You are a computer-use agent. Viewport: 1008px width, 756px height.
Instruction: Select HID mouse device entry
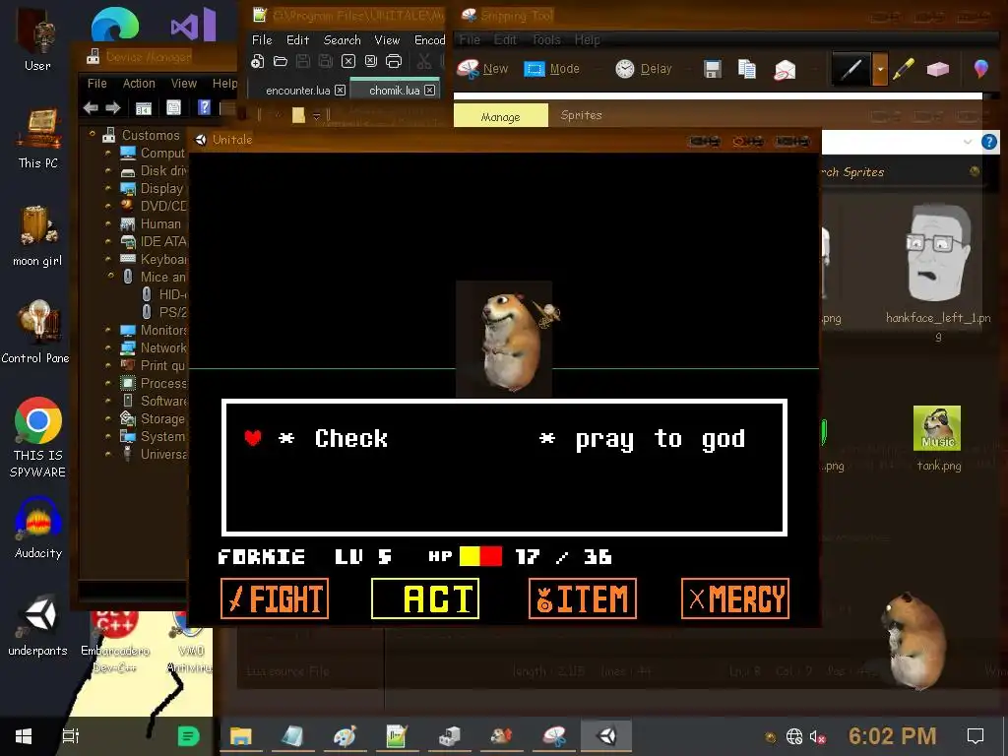pyautogui.click(x=164, y=294)
